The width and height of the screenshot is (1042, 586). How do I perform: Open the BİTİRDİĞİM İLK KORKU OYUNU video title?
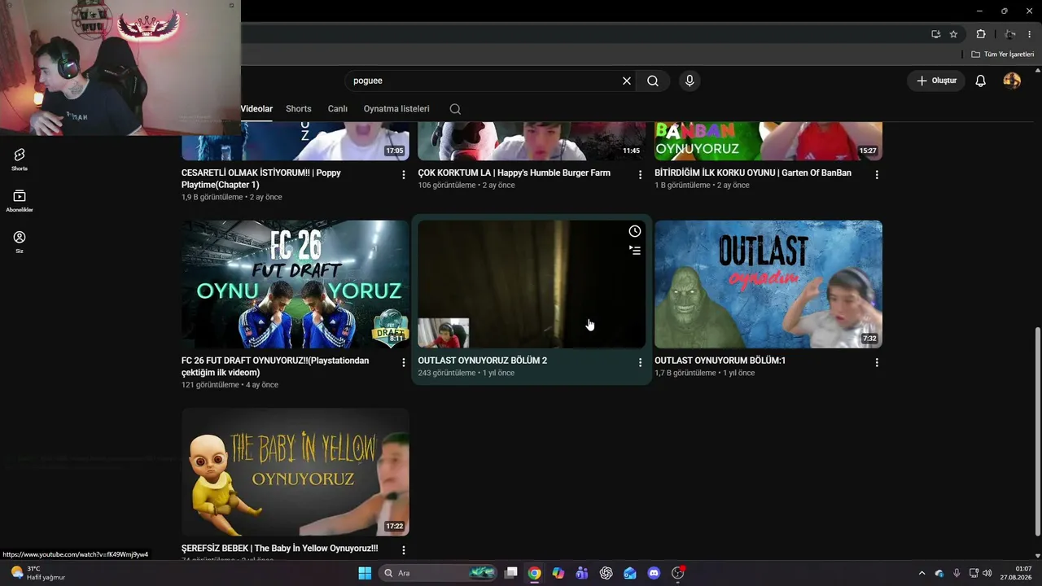pos(753,173)
